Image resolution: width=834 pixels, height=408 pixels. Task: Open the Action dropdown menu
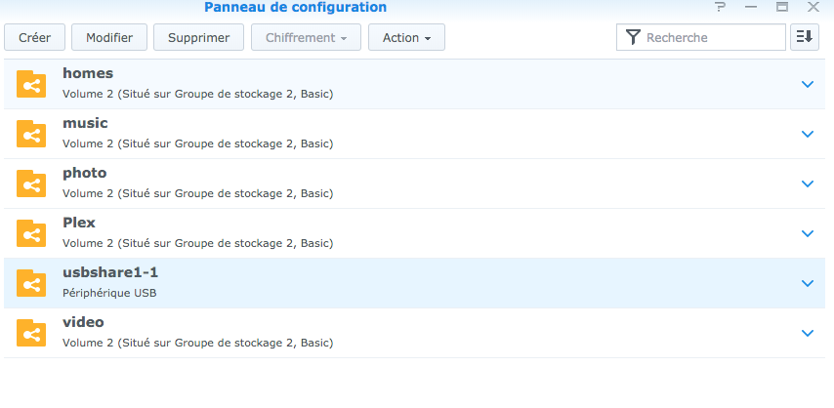406,38
